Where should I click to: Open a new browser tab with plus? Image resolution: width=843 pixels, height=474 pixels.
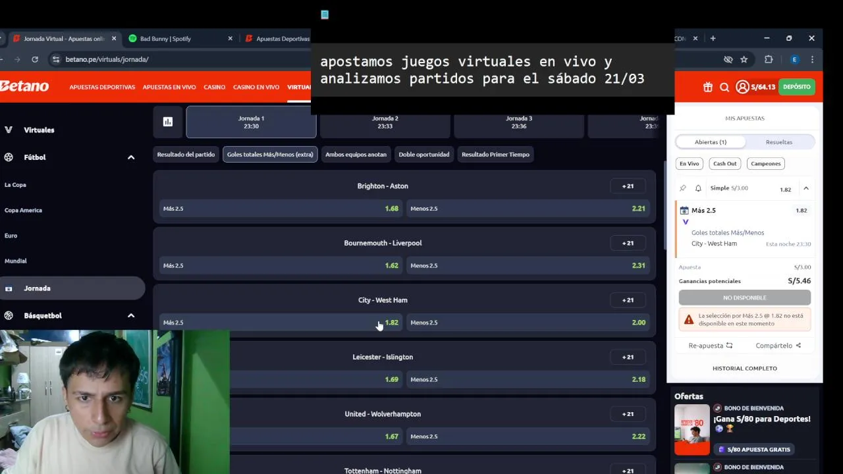[713, 38]
